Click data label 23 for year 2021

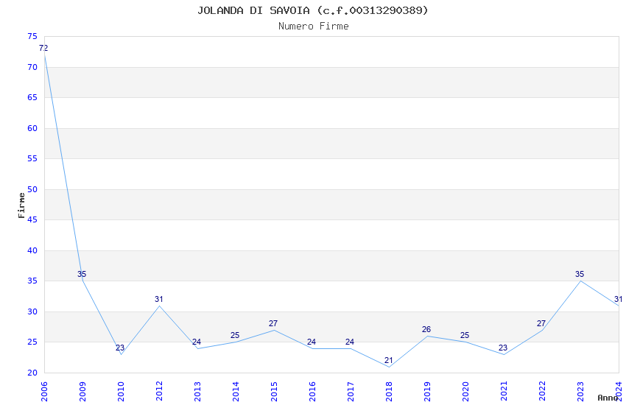[503, 348]
